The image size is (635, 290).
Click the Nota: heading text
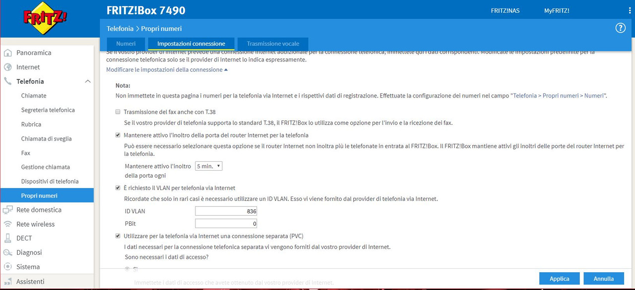(x=123, y=86)
